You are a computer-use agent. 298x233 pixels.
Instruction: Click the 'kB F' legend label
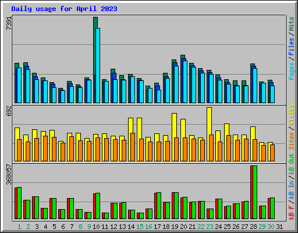click(x=291, y=213)
